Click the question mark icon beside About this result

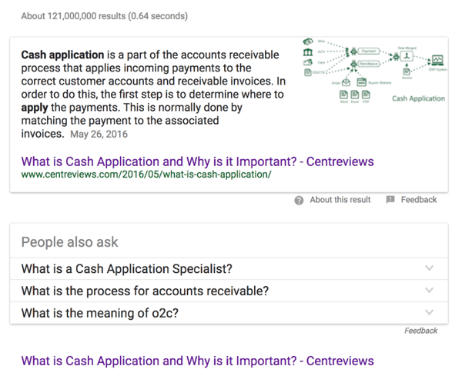coord(299,200)
